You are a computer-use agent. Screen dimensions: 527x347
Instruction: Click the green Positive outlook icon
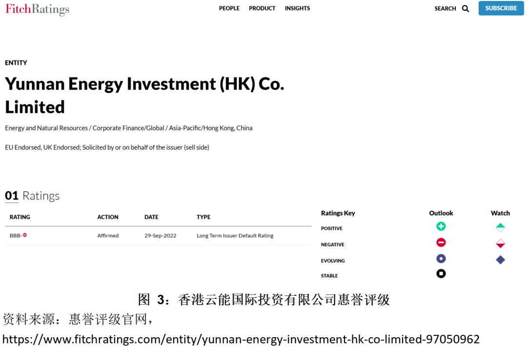tap(441, 226)
